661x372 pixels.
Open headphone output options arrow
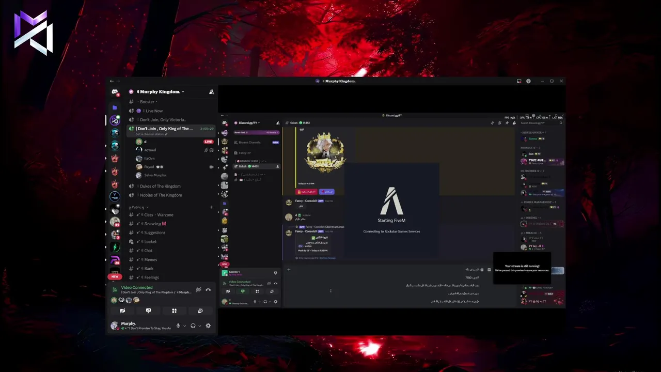coord(199,326)
